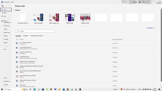Click file icon of DocumentoconvertidoPDFaWord.docx
162x91 pixels.
[17, 72]
